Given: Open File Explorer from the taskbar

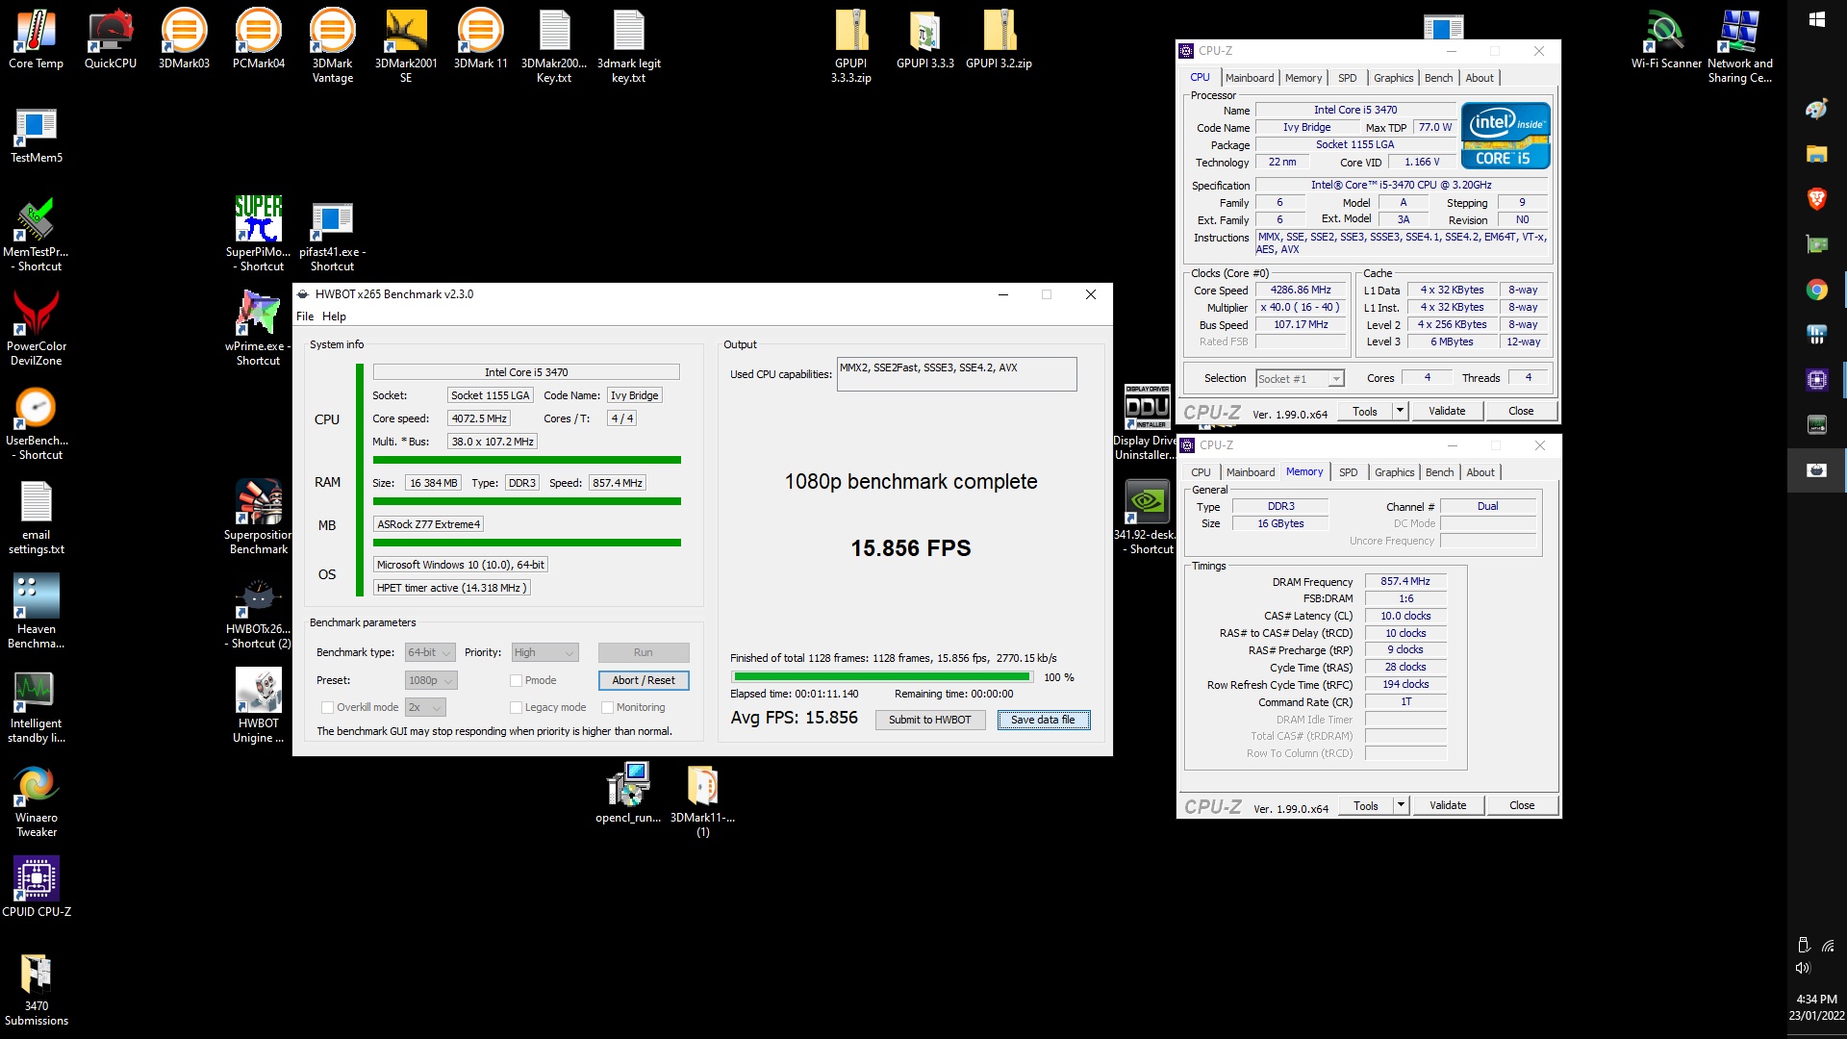Looking at the screenshot, I should pos(1816,154).
